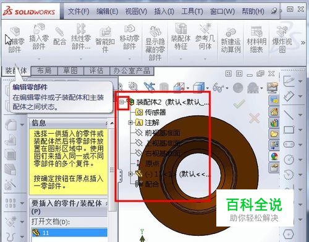Select the Move Component (移动零部件) tool

tap(129, 37)
